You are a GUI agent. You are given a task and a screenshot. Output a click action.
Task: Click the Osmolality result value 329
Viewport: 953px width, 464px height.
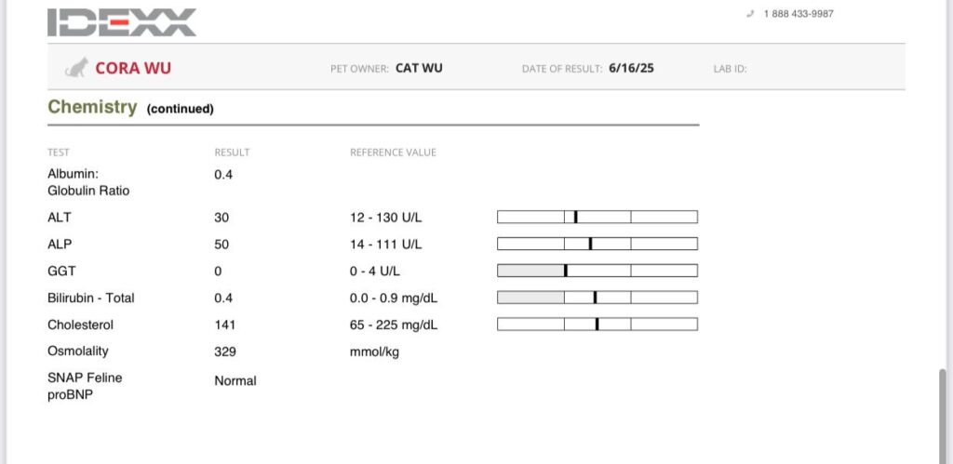pos(225,351)
